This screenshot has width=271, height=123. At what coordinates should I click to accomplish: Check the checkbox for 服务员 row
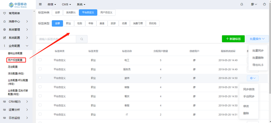tap(40, 69)
